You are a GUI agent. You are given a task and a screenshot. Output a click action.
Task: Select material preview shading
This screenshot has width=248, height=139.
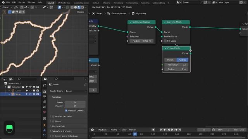[79, 7]
